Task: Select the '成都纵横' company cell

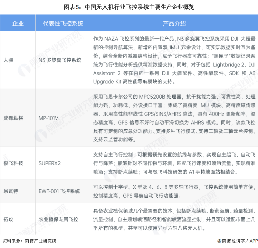Action: (18, 118)
